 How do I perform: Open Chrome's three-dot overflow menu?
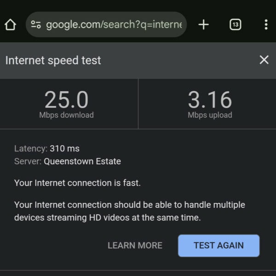266,25
